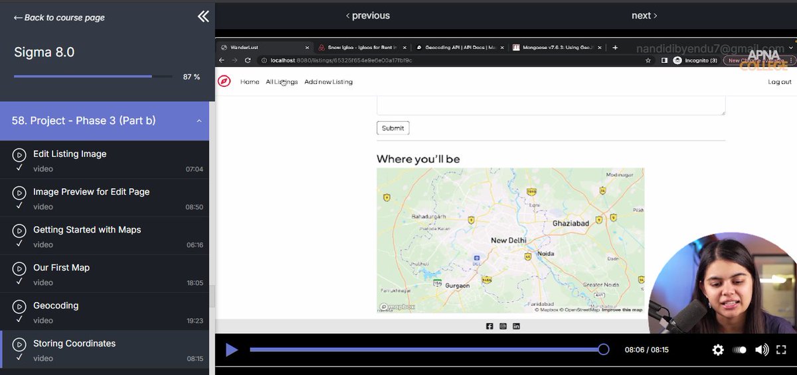The width and height of the screenshot is (797, 375).
Task: Bookmark the page with star icon
Action: (648, 60)
